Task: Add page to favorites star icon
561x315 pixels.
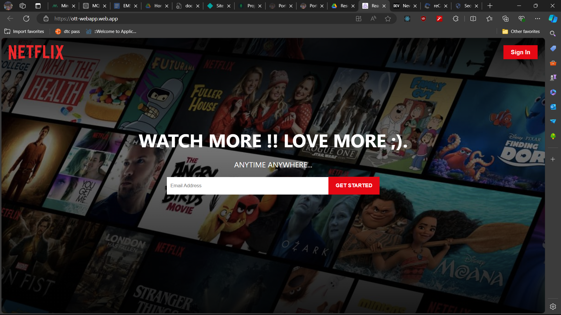Action: coord(388,19)
